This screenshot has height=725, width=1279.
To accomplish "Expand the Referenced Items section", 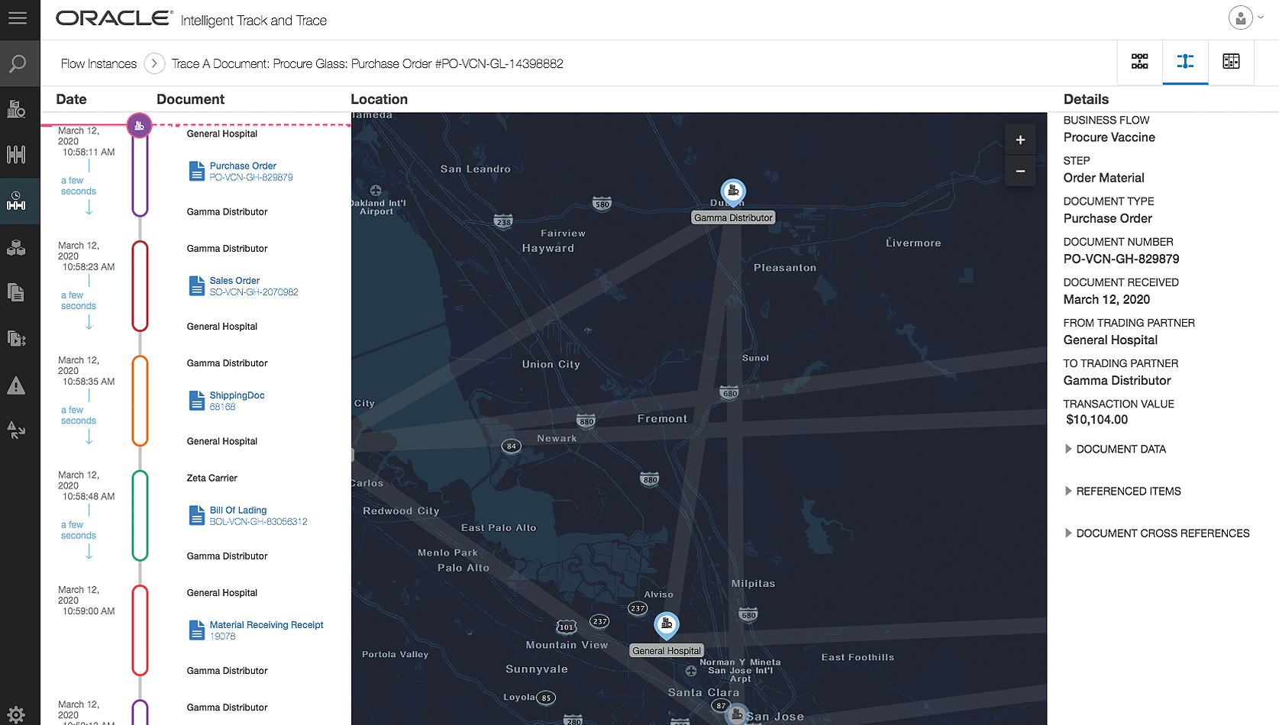I will (x=1127, y=491).
